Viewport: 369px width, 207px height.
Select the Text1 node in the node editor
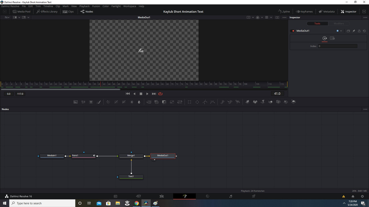click(x=131, y=176)
